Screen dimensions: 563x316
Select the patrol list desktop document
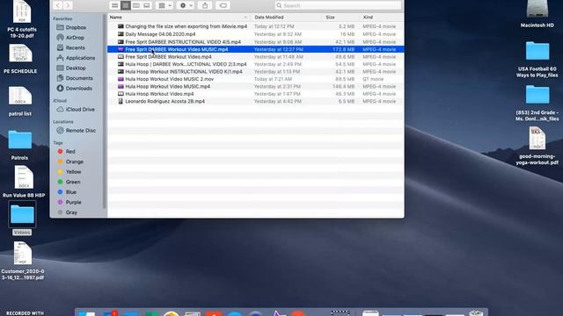click(20, 102)
